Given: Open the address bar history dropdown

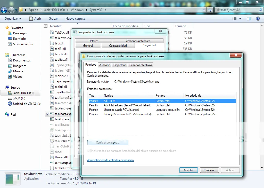Looking at the screenshot, I should point(204,10).
